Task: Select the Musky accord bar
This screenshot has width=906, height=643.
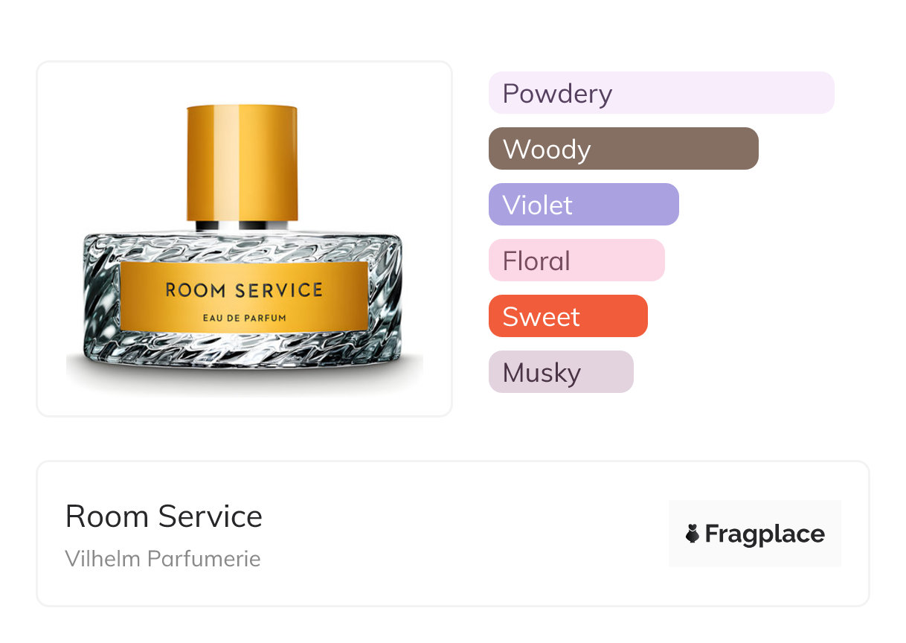Action: [560, 372]
